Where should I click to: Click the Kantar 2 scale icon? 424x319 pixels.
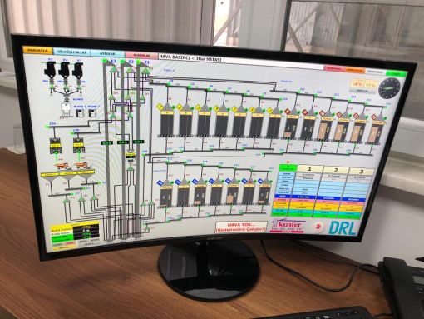pyautogui.click(x=92, y=113)
